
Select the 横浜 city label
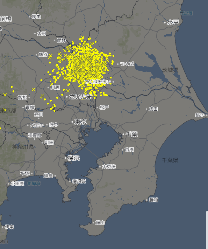coord(73,158)
